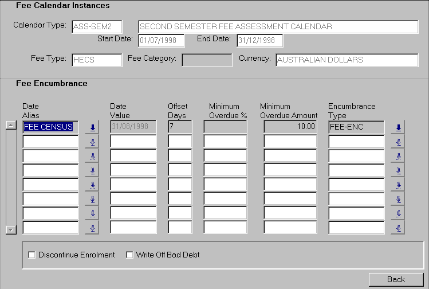The image size is (429, 289).
Task: Click the fifth row Encumbrance Type lookup arrow
Action: 397,185
